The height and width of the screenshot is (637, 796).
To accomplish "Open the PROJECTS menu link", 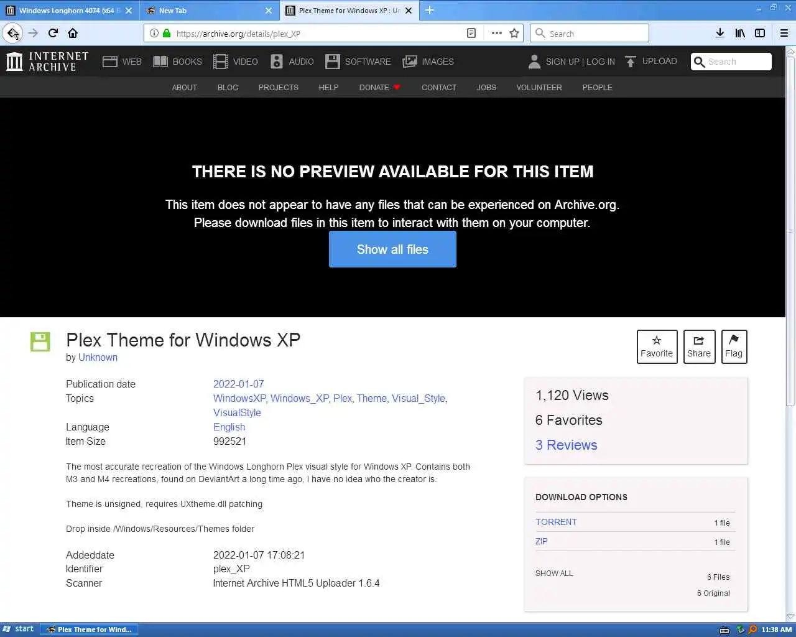I will 279,88.
